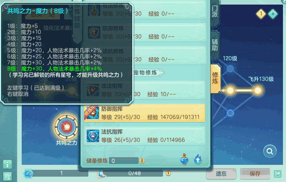Open the magnifier search icon
The image size is (286, 182).
pos(270,151)
